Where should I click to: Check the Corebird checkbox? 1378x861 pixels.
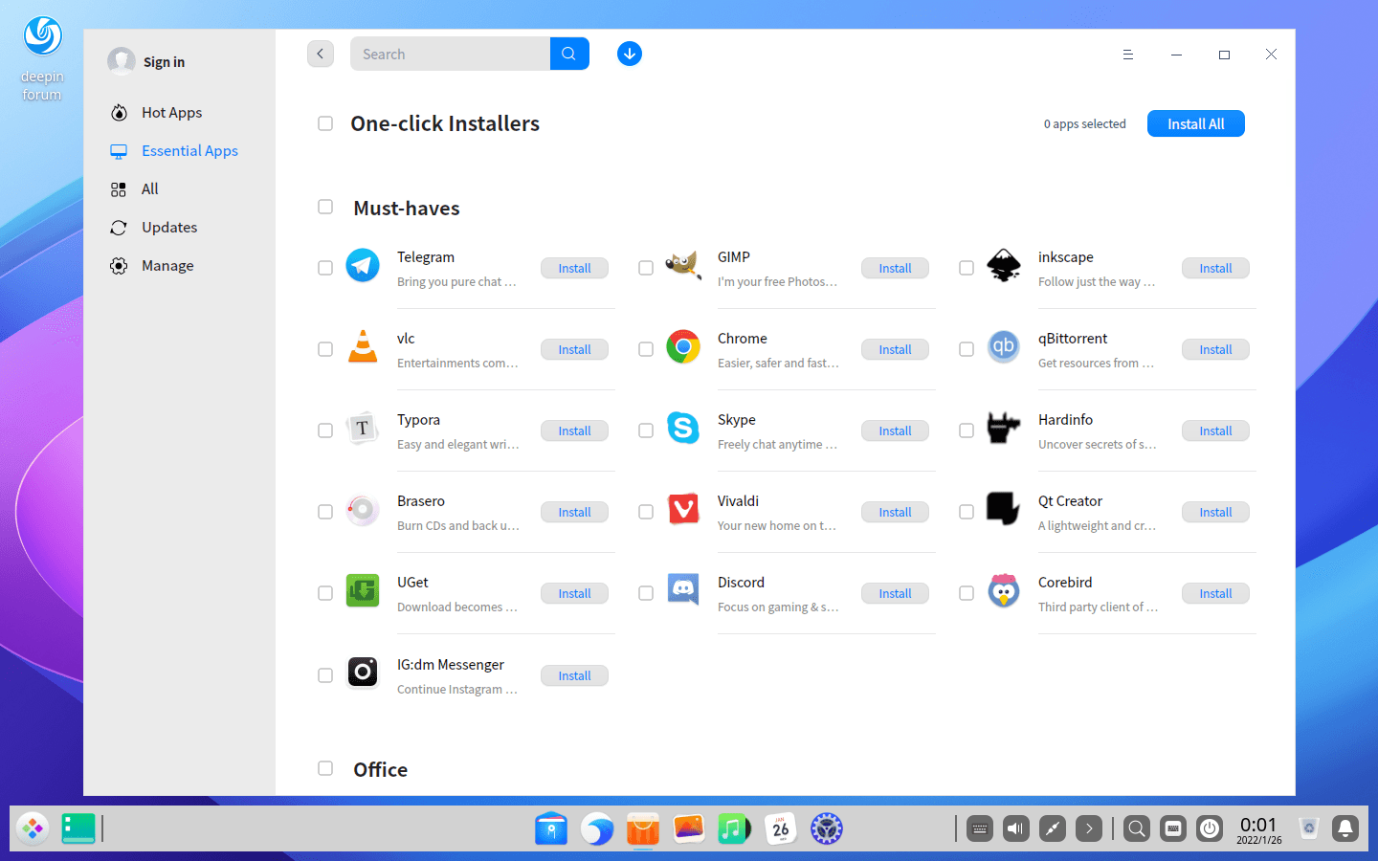(x=967, y=593)
